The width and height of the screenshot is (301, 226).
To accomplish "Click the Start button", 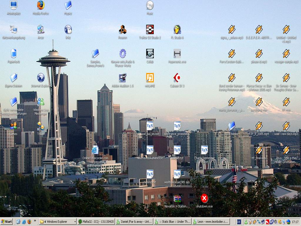I will click(x=7, y=222).
